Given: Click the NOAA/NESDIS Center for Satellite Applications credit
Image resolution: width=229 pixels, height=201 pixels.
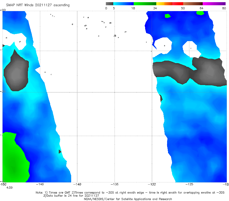Looking at the screenshot, I should [128, 199].
